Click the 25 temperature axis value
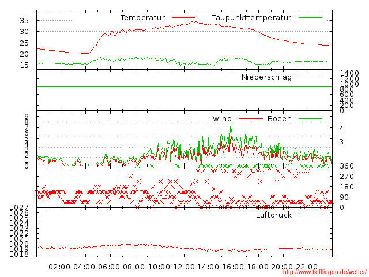Image resolution: width=369 pixels, height=277 pixels. pyautogui.click(x=24, y=43)
